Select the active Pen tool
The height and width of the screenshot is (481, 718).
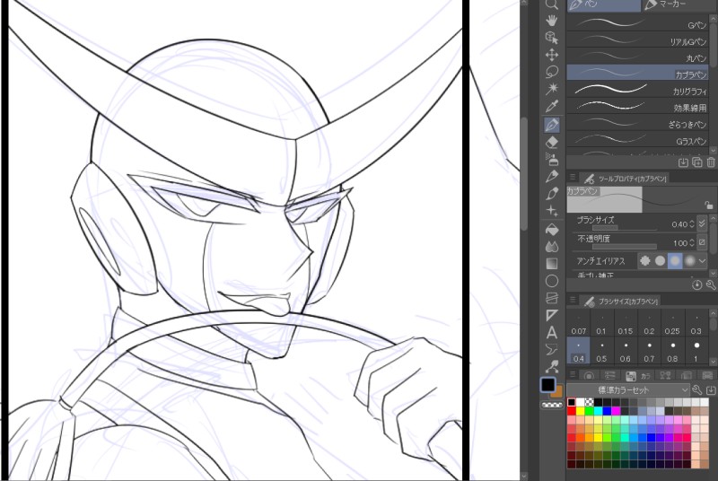click(x=552, y=125)
